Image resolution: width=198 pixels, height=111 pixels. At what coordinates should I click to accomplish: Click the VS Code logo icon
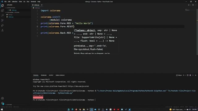point(2,2)
